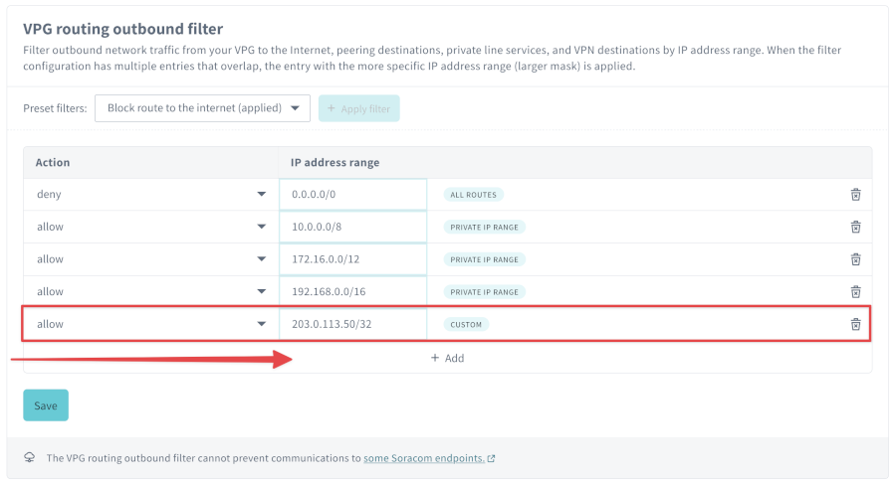Image resolution: width=896 pixels, height=483 pixels.
Task: Click the Preset filters label
Action: 55,108
